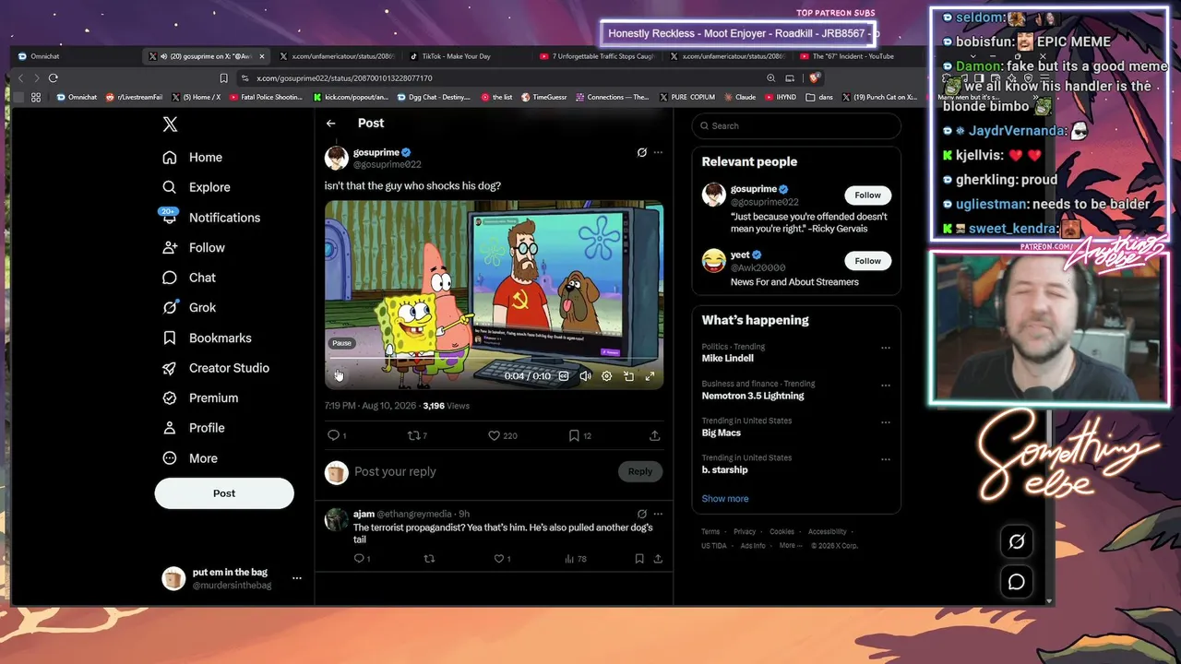This screenshot has width=1181, height=664.
Task: Expand the video to fullscreen
Action: [650, 376]
